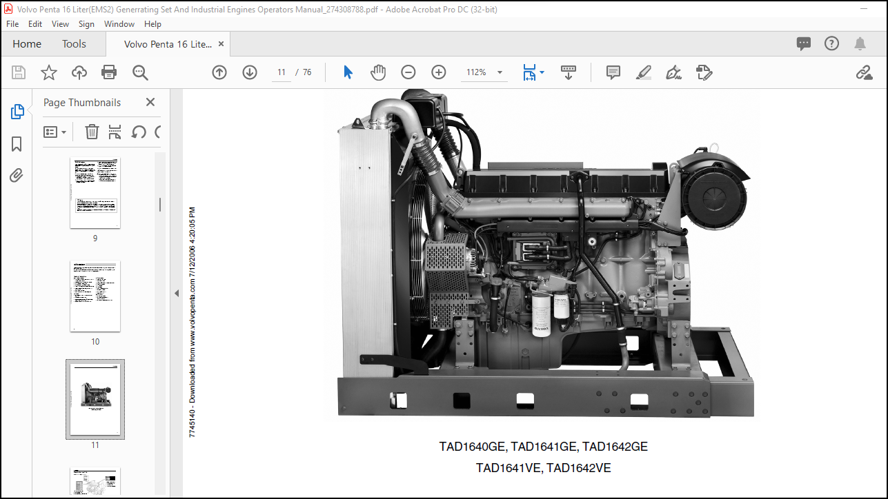Click the fit page width icon
The width and height of the screenshot is (888, 499).
pyautogui.click(x=529, y=72)
